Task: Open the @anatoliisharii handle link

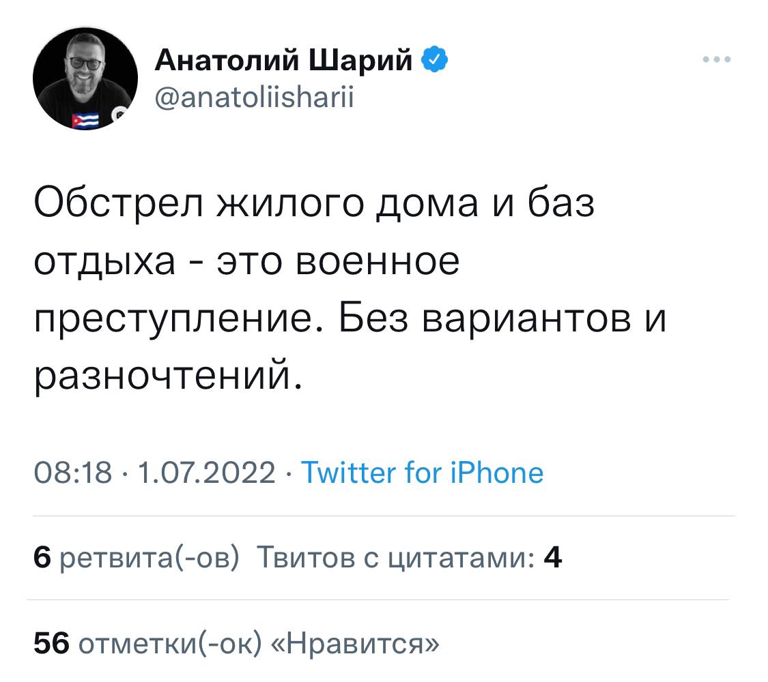Action: 255,97
